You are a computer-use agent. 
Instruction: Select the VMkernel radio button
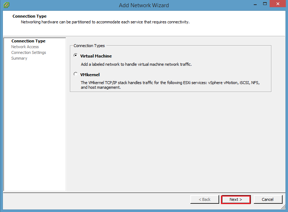[75, 74]
